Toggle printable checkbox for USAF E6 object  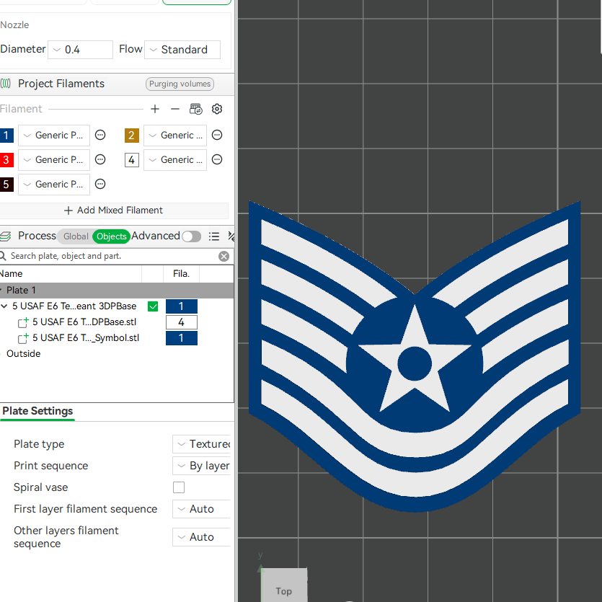pyautogui.click(x=153, y=306)
